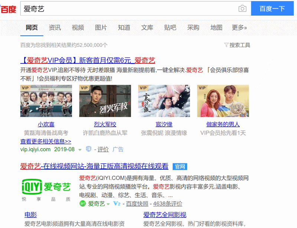Open the 图片 tab
Image resolution: width=297 pixels, height=228 pixels.
click(101, 27)
